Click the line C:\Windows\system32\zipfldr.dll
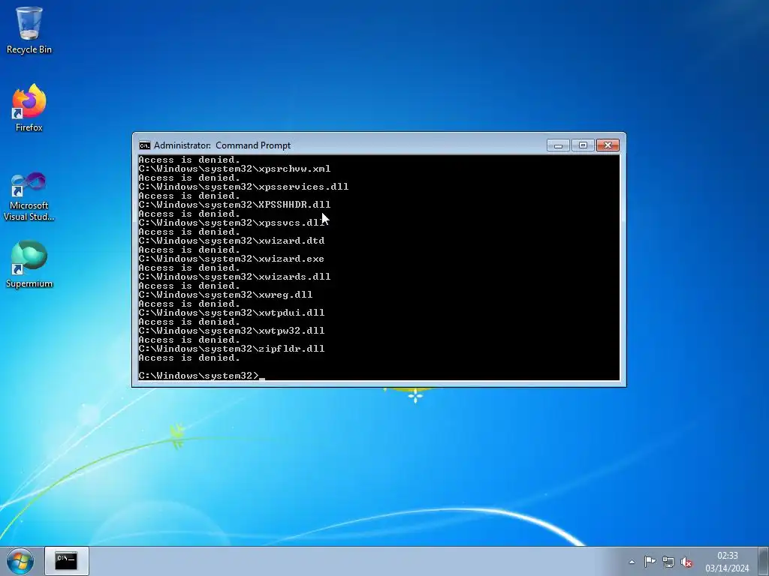 (231, 349)
